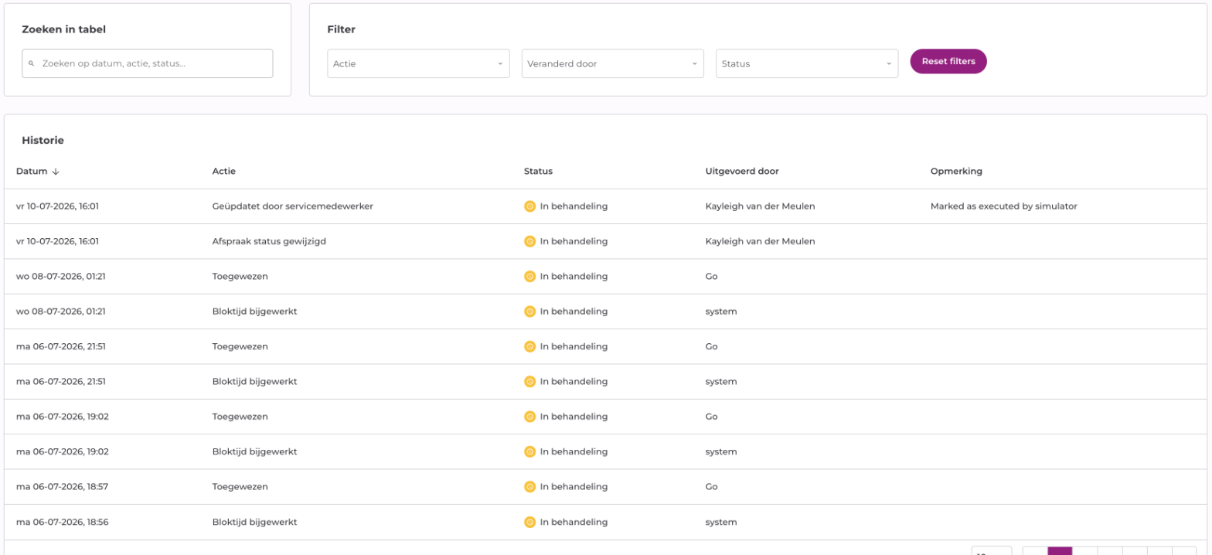Image resolution: width=1212 pixels, height=555 pixels.
Task: Click status icon in Geüpdatet door servicemedewerker row
Action: [x=529, y=206]
